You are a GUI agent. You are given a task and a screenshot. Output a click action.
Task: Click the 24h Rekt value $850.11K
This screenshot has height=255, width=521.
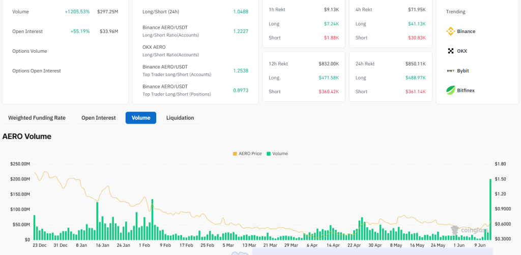(416, 64)
